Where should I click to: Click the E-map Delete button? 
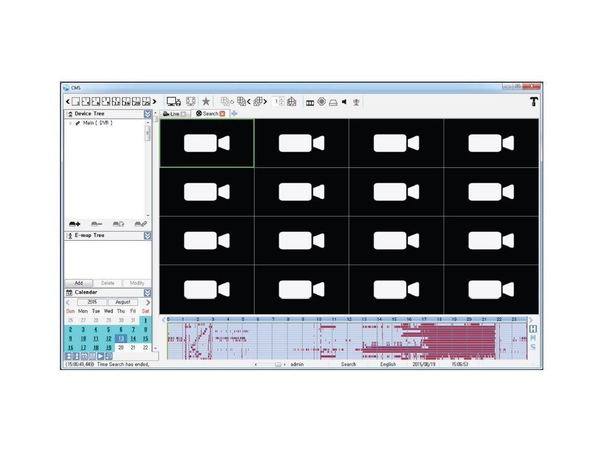pos(108,283)
